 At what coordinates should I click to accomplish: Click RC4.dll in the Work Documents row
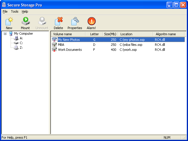(x=160, y=50)
